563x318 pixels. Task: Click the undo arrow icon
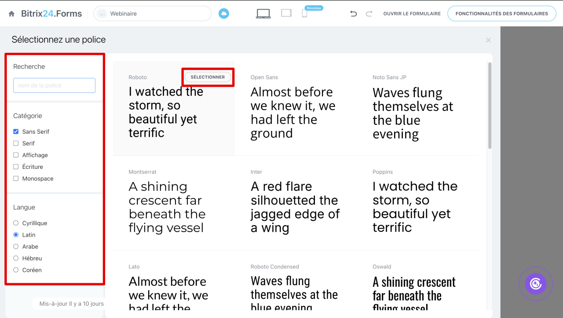pos(353,14)
